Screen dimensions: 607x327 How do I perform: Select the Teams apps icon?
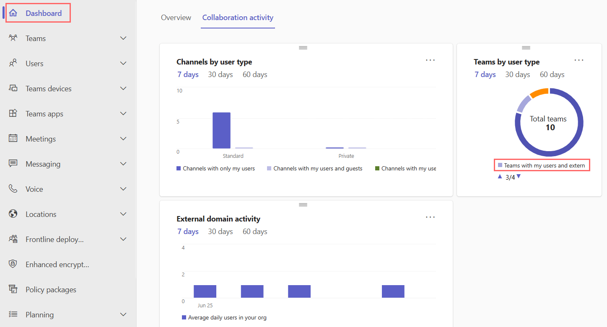click(x=13, y=113)
